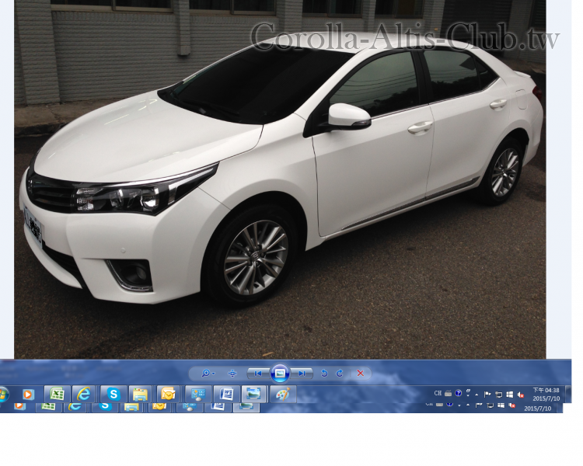This screenshot has height=466, width=583.
Task: Open the Windows Start menu
Action: (3, 395)
